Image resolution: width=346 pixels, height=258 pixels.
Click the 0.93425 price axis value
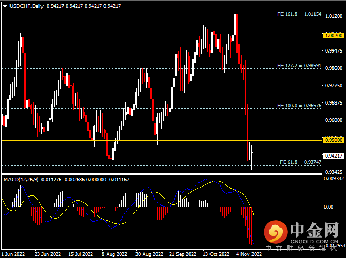333,172
